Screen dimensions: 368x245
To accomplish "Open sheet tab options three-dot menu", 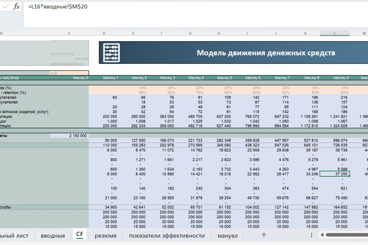I will pos(312,235).
